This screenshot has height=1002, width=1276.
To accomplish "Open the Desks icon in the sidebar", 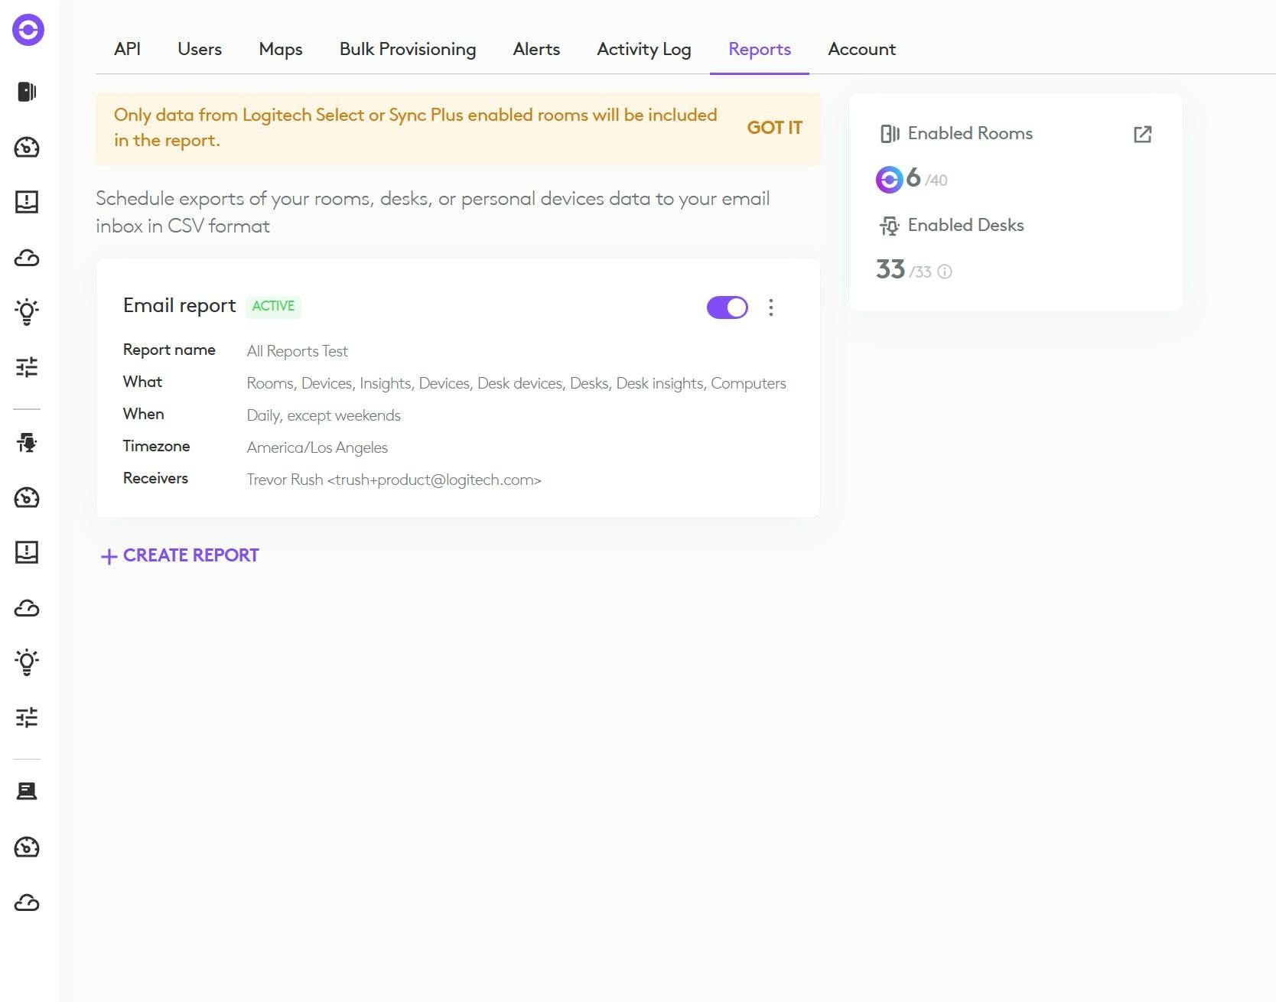I will point(27,443).
